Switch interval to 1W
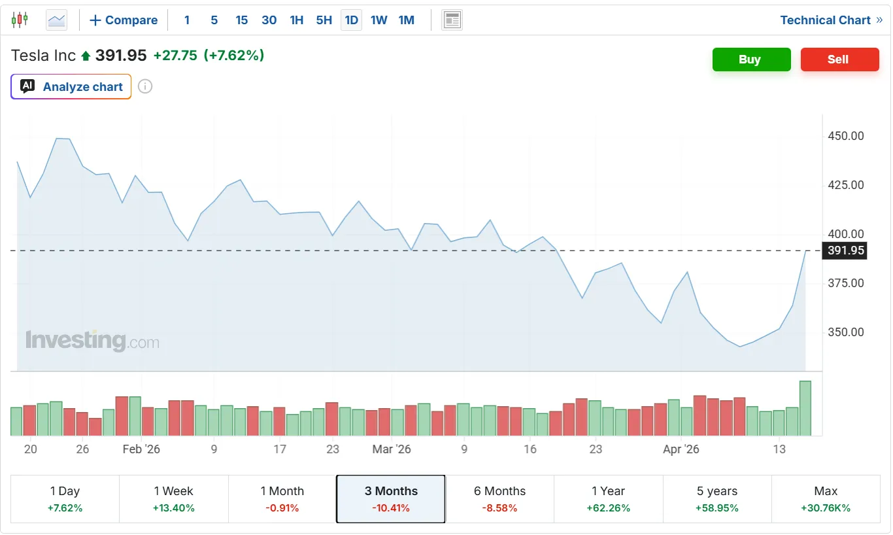893x535 pixels. coord(379,20)
